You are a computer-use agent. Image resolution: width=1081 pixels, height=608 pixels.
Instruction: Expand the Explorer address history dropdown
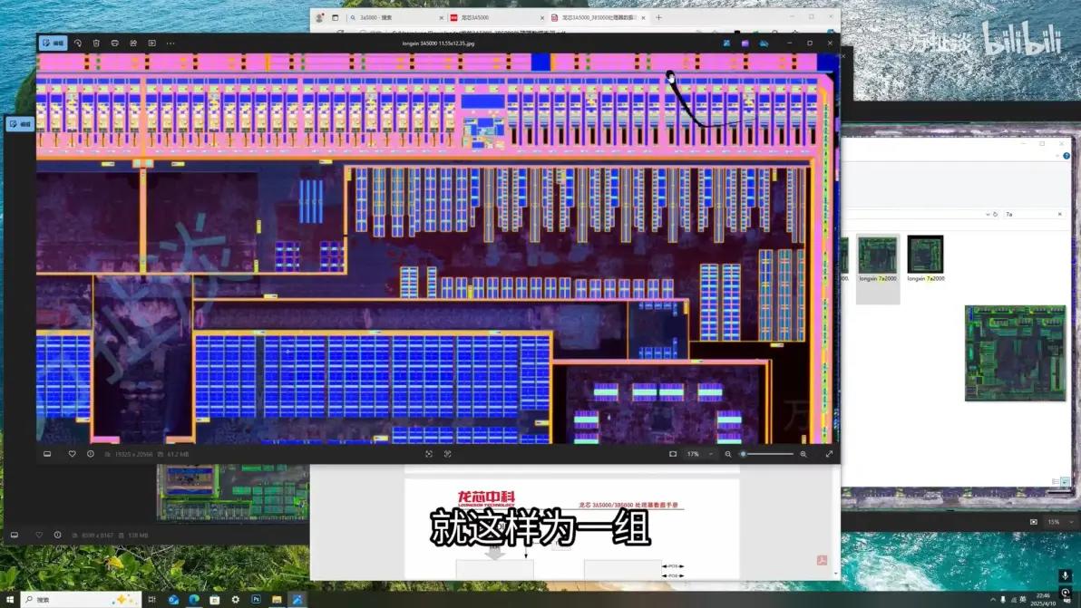click(x=988, y=214)
